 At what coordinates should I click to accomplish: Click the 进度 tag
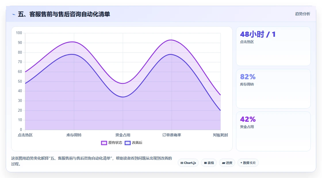pos(227,163)
